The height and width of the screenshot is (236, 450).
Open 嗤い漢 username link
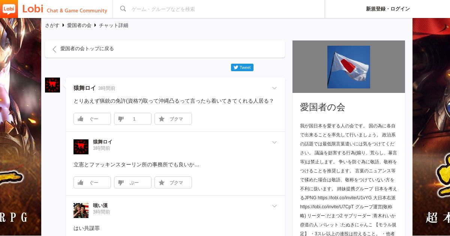coord(100,206)
